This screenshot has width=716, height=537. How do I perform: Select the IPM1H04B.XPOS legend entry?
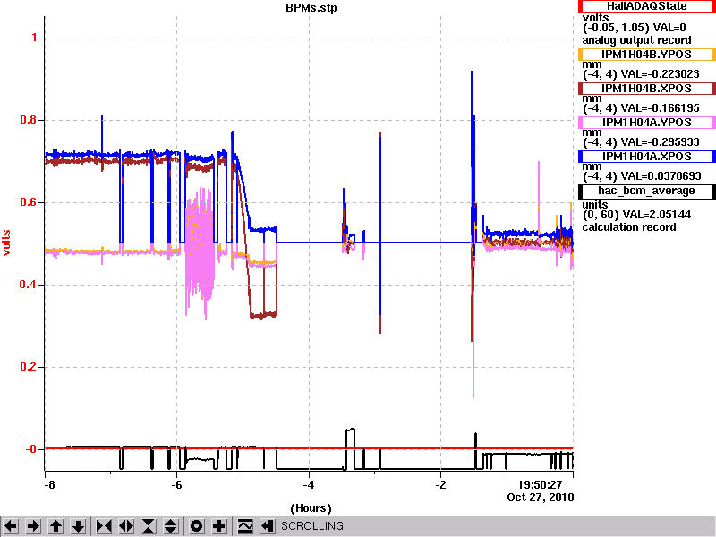[646, 88]
